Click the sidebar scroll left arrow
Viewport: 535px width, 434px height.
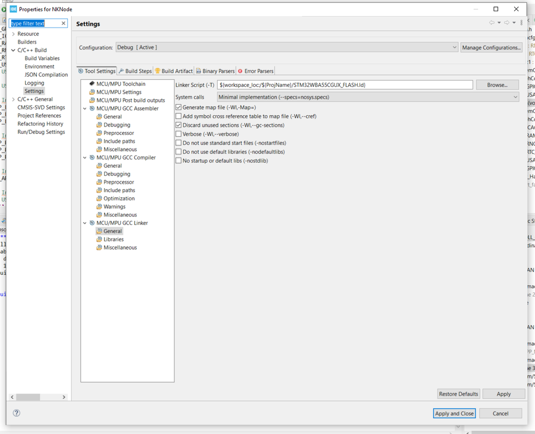click(x=12, y=397)
